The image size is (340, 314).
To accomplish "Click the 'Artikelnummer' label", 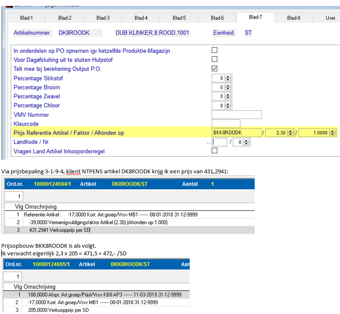I will [32, 33].
